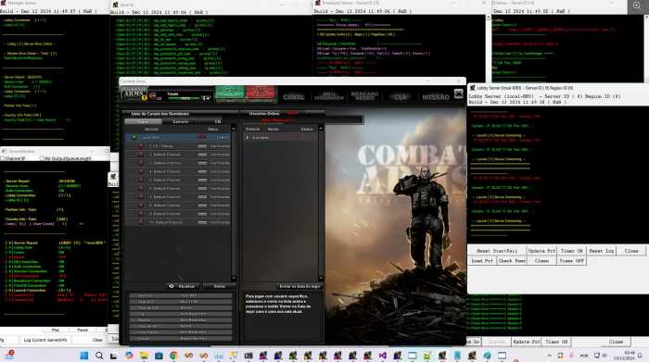Image resolution: width=649 pixels, height=362 pixels.
Task: Click the taskbar search magnifier icon
Action: (x=99, y=356)
